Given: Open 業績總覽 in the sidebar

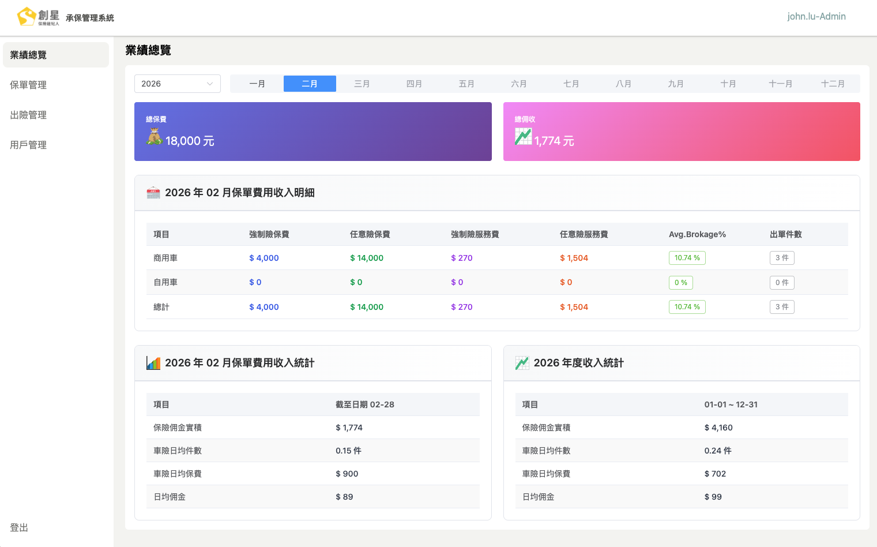Looking at the screenshot, I should point(55,55).
